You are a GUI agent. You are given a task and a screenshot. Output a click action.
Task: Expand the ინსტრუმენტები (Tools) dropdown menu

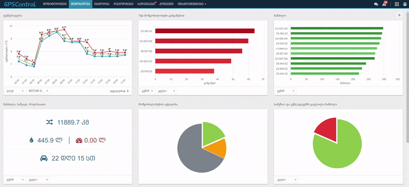(x=192, y=4)
